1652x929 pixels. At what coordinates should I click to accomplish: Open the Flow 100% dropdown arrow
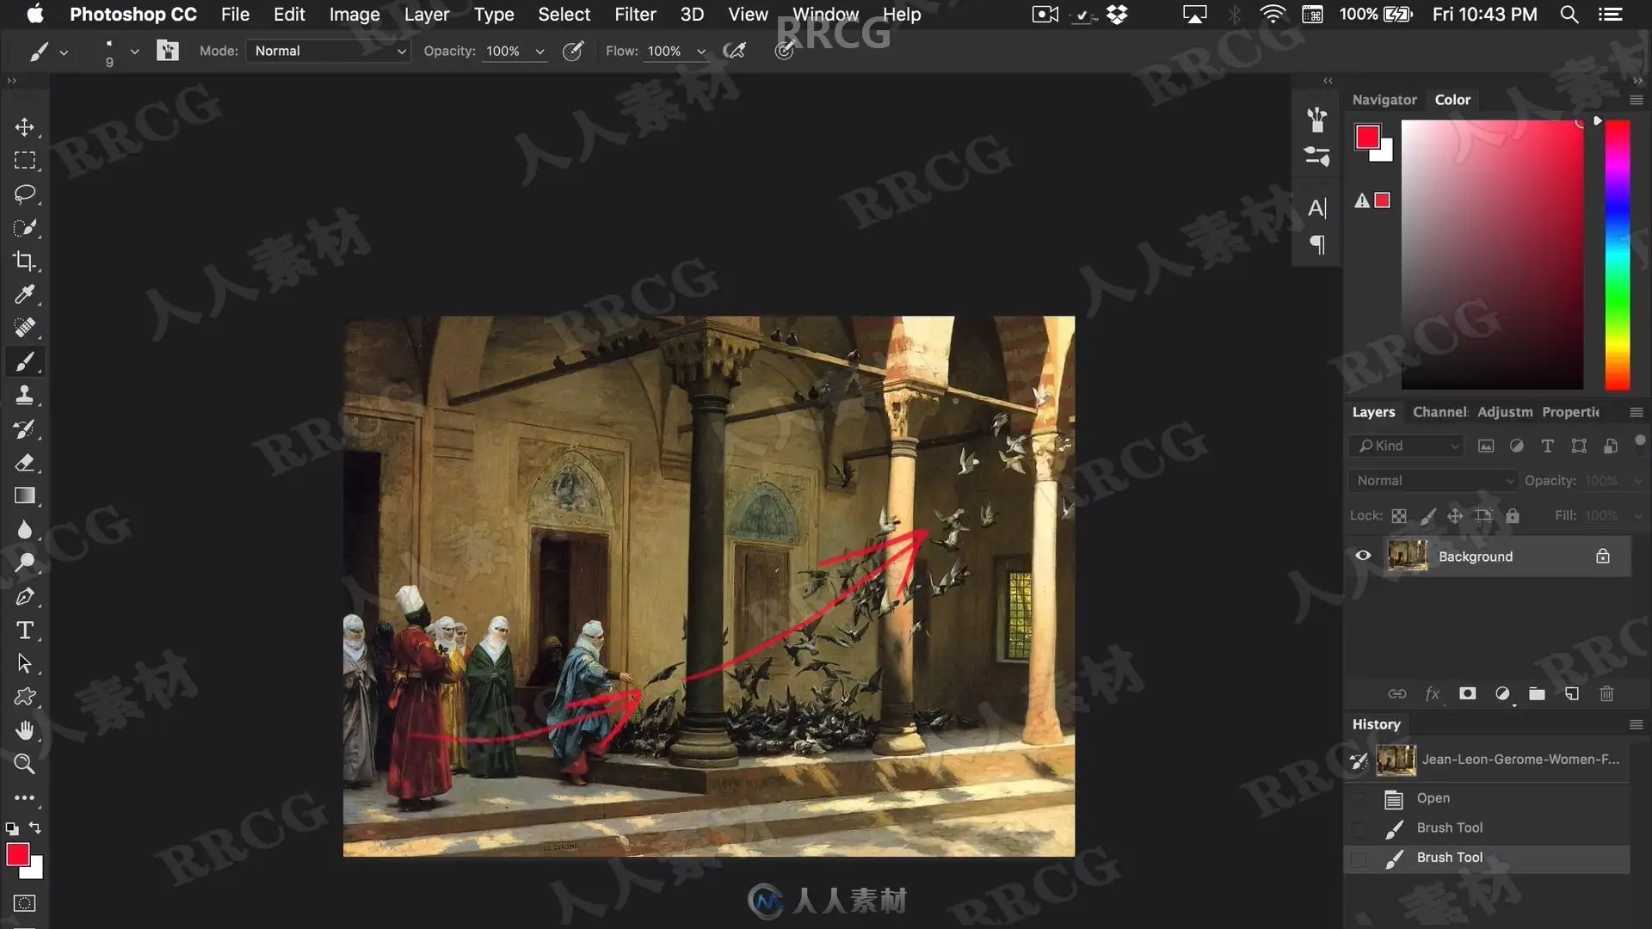pos(700,52)
